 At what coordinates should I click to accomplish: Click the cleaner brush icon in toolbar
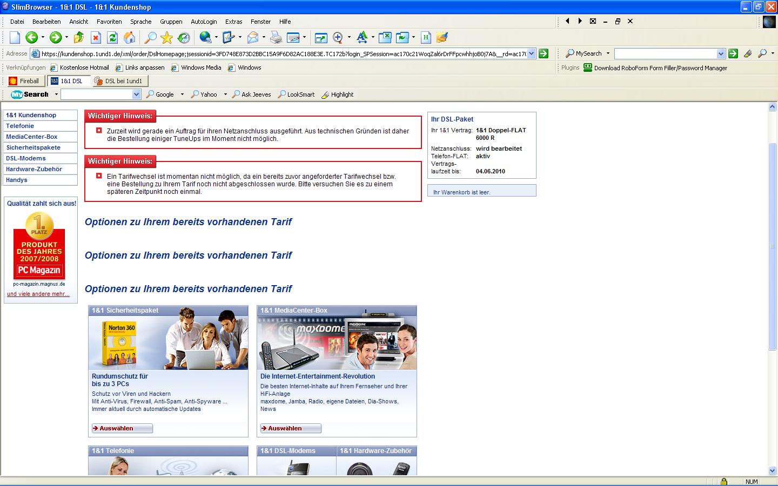(442, 37)
